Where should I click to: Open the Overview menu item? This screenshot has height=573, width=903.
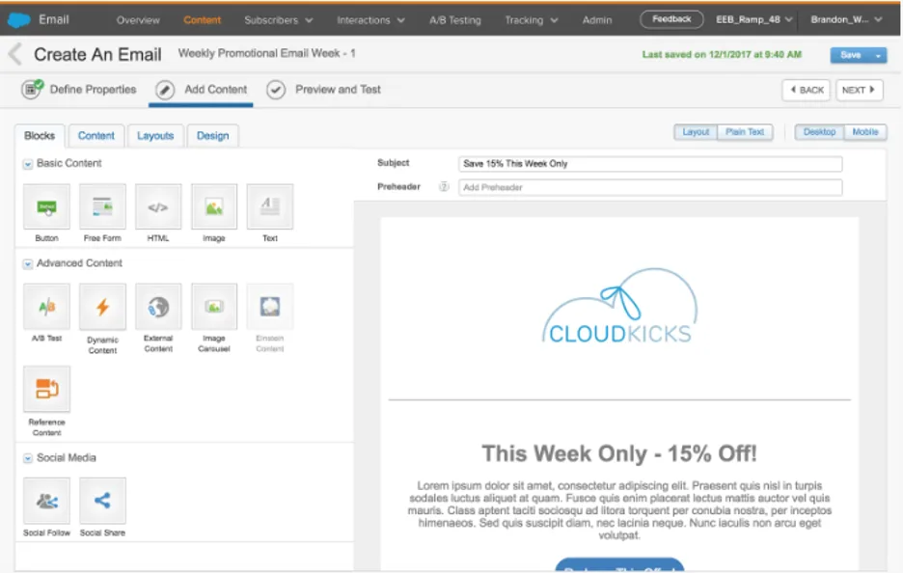pos(138,20)
